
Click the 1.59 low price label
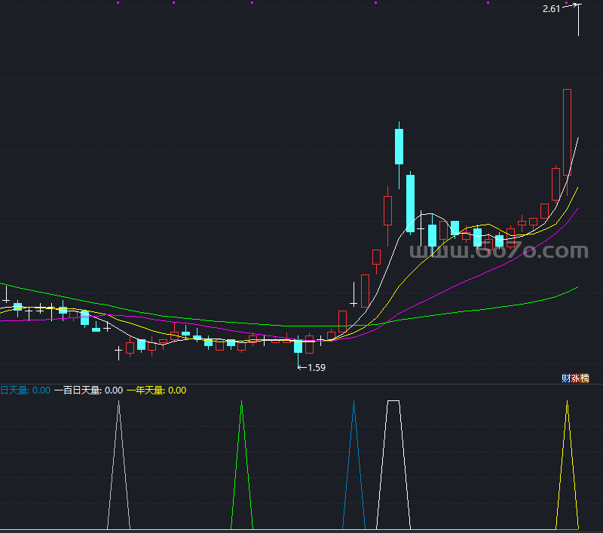click(x=317, y=368)
